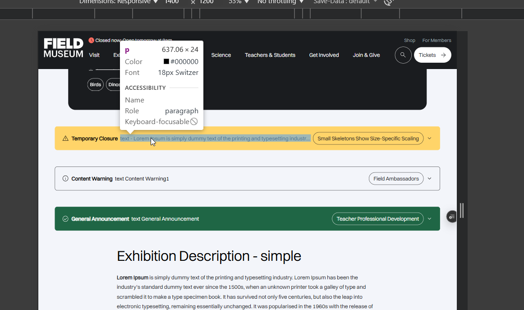Viewport: 524px width, 310px height.
Task: Click the Field Museum logo
Action: pos(64,48)
